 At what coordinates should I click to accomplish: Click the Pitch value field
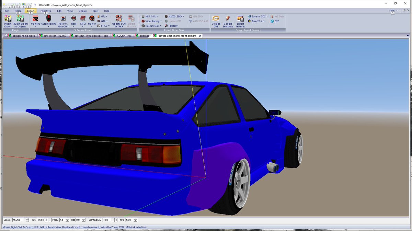[x=62, y=220]
